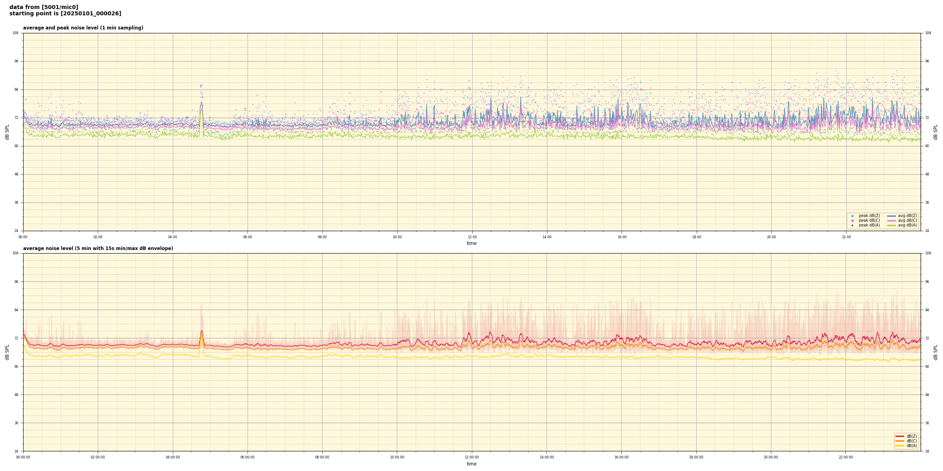Image resolution: width=943 pixels, height=471 pixels.
Task: Click the '5 min with 15s min/max' chart title
Action: pos(98,248)
